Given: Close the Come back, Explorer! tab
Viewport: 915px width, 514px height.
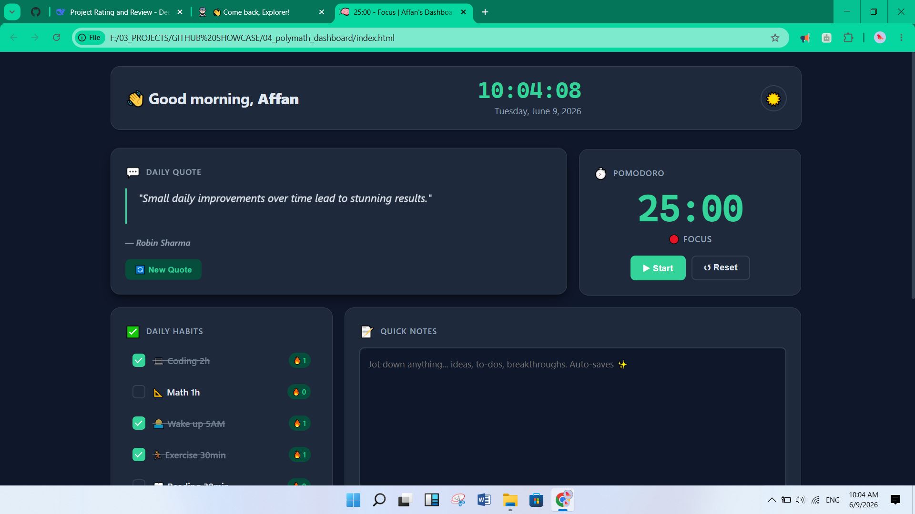Looking at the screenshot, I should coord(322,12).
